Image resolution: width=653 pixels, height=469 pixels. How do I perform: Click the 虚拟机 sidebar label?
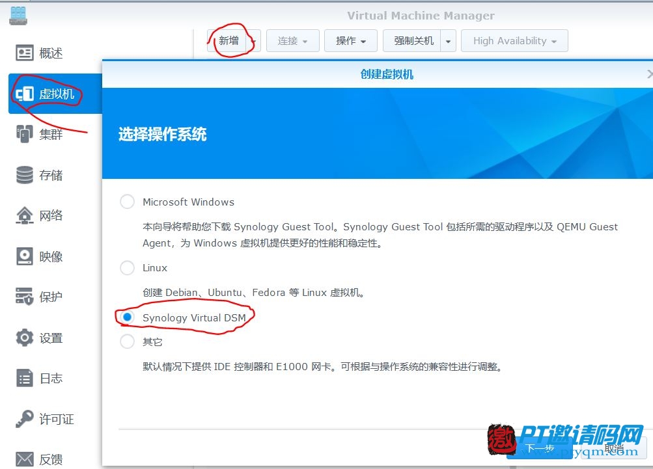tap(57, 94)
